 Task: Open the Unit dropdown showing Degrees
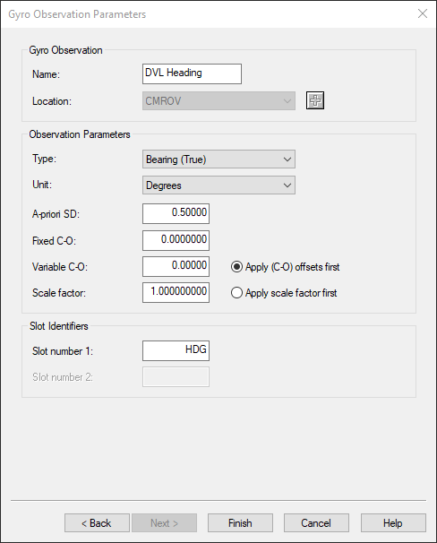coord(218,185)
